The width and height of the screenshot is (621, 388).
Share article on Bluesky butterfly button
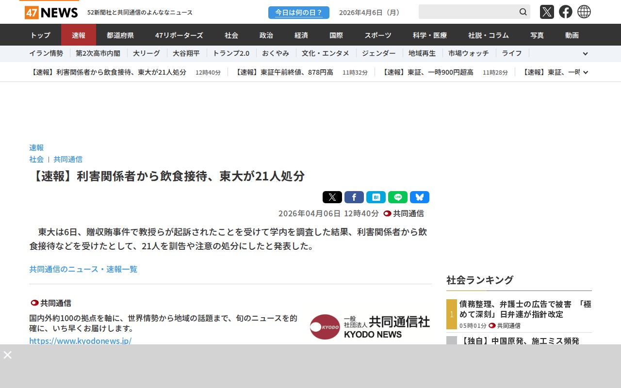(x=420, y=197)
